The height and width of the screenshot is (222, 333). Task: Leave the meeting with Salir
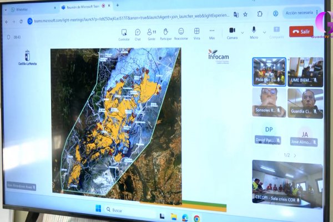tap(301, 32)
